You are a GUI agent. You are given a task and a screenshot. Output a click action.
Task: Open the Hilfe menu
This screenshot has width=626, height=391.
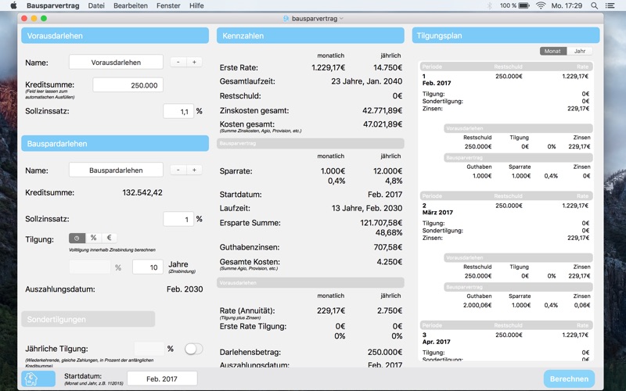196,5
